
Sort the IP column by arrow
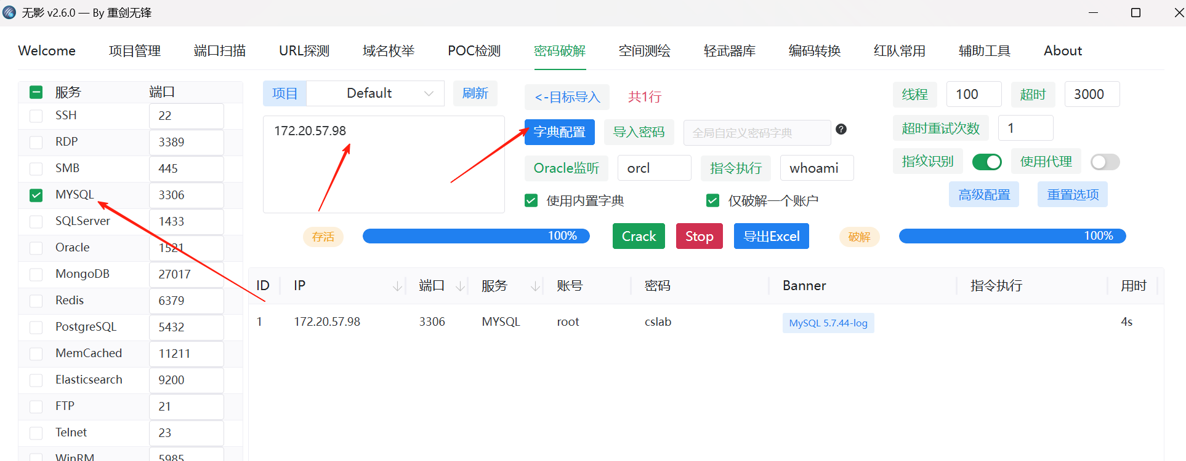click(398, 286)
